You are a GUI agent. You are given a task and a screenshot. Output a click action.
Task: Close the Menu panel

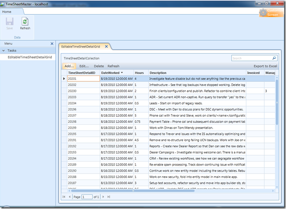click(x=52, y=43)
